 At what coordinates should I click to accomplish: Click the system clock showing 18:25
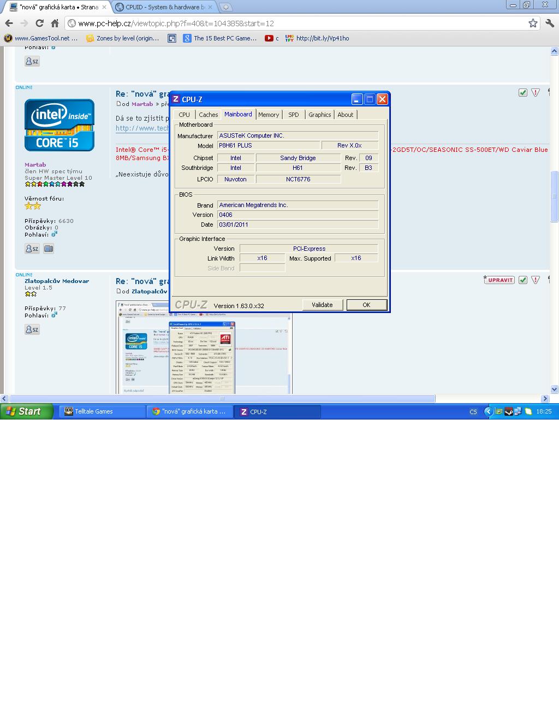(544, 411)
